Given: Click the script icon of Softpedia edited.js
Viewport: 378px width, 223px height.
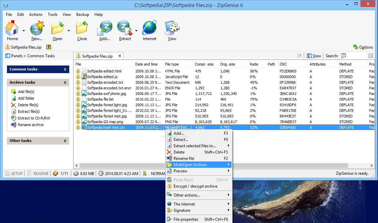Looking at the screenshot, I should (84, 76).
